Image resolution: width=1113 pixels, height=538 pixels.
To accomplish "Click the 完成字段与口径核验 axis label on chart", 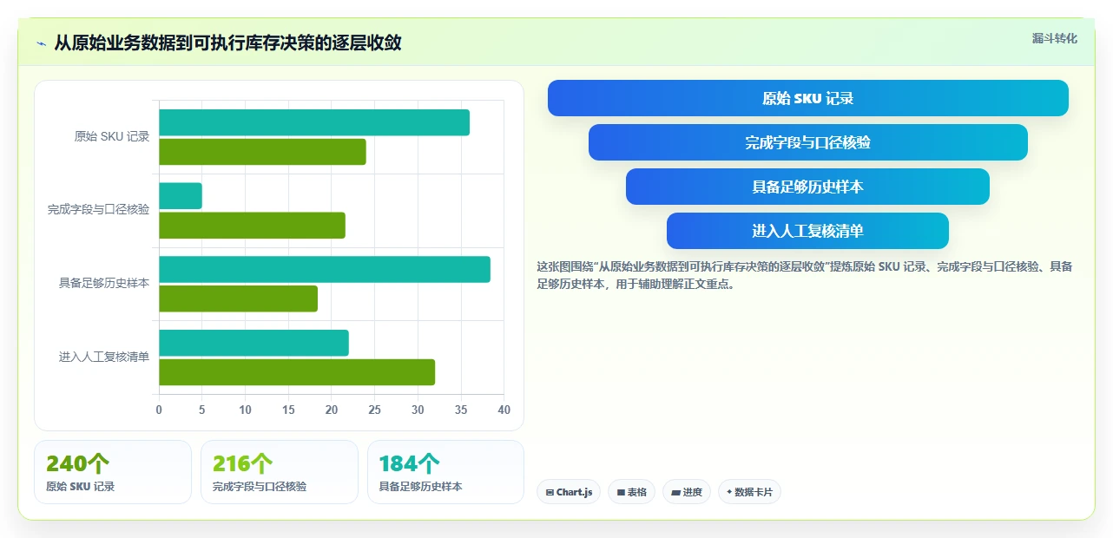I will click(98, 210).
